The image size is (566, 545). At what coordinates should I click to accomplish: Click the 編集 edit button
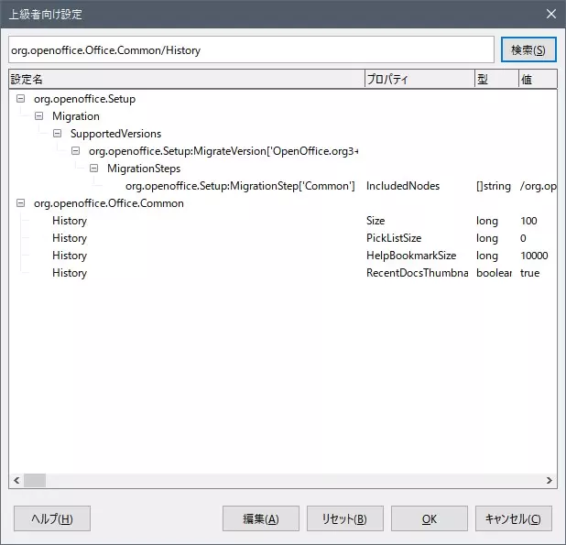tap(260, 518)
